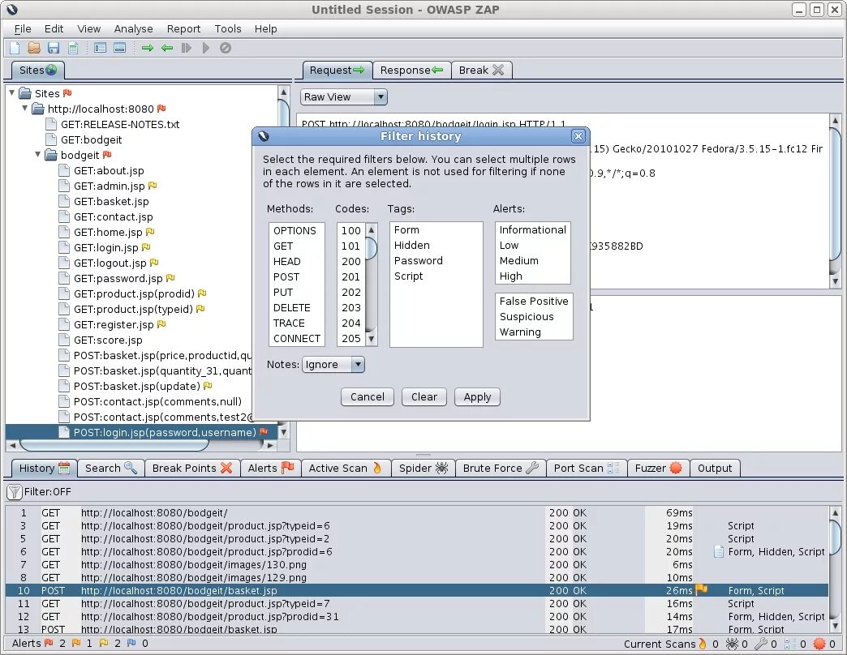Select history row 12 with product.jsp?prodid=31
The image size is (847, 655).
tap(416, 616)
